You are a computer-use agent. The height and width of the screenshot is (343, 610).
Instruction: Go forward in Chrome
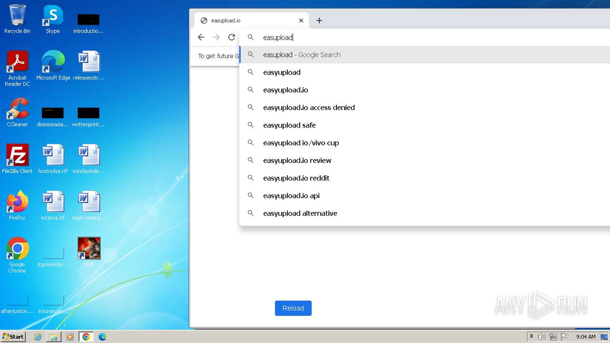pyautogui.click(x=216, y=37)
